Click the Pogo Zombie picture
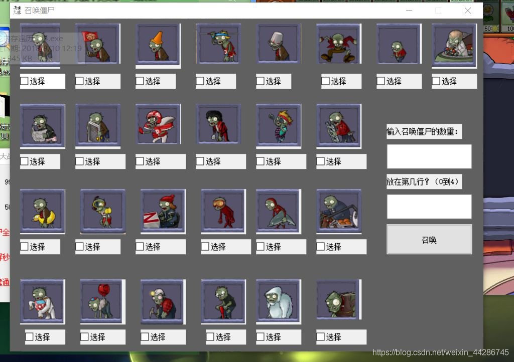The height and width of the screenshot is (362, 514). pos(223,301)
